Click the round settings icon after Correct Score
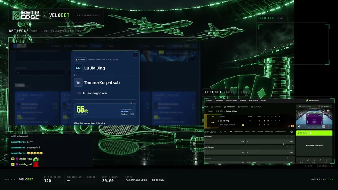This screenshot has height=190, width=338. (292, 132)
